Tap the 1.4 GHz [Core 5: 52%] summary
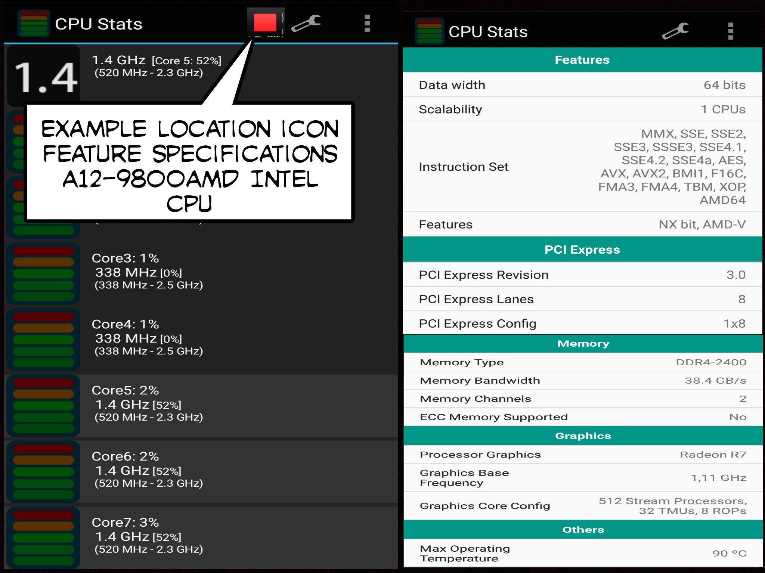 (157, 60)
